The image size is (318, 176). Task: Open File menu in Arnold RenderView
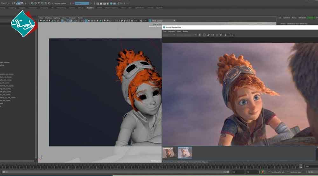click(x=165, y=31)
